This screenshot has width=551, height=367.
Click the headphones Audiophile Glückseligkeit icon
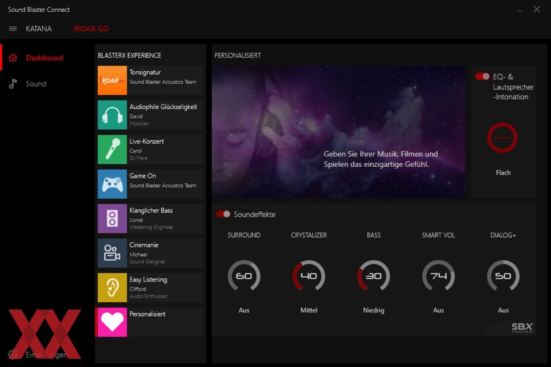pos(112,115)
